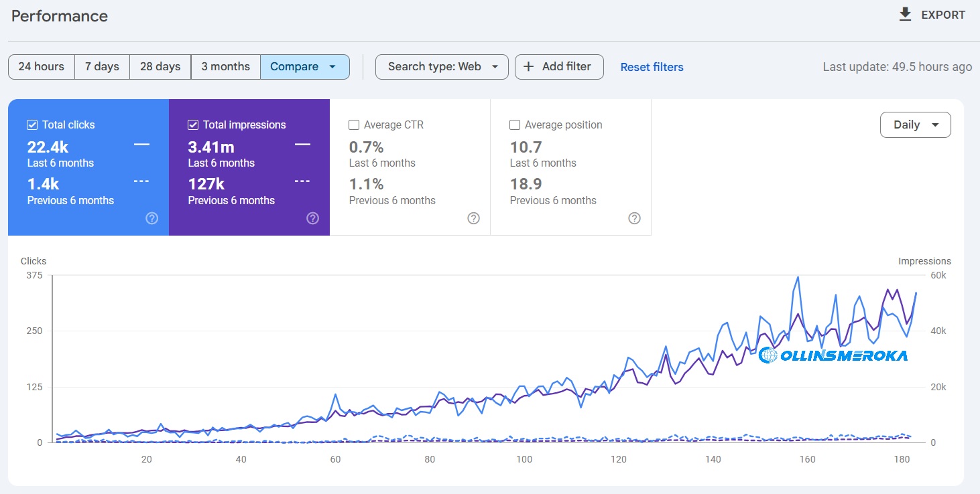Switch to the 28 days range
Viewport: 980px width, 494px height.
160,66
